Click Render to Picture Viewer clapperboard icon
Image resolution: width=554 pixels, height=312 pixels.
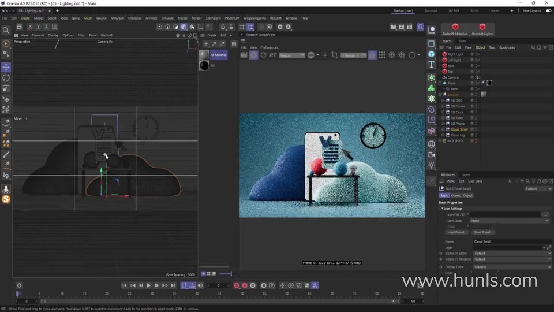coord(402,27)
